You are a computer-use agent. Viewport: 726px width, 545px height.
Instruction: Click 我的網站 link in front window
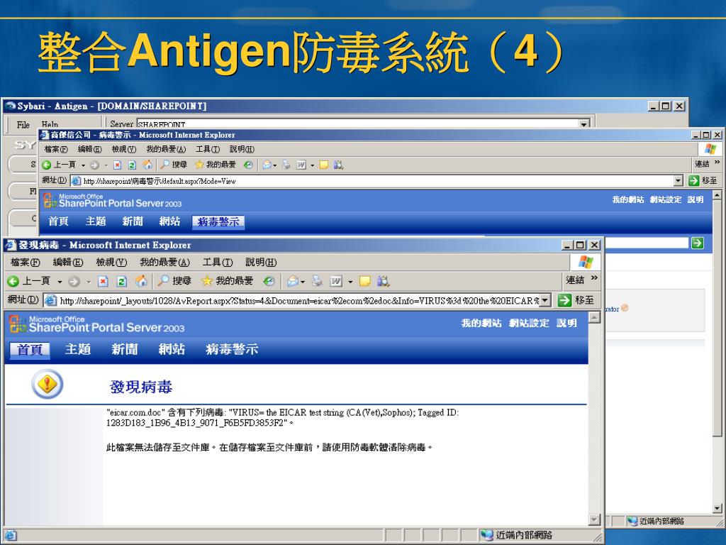click(x=481, y=323)
